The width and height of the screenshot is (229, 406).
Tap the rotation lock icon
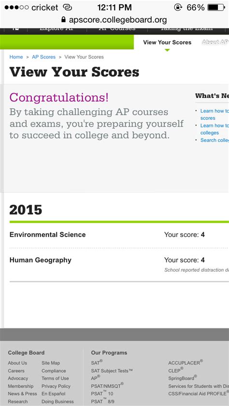(x=178, y=8)
